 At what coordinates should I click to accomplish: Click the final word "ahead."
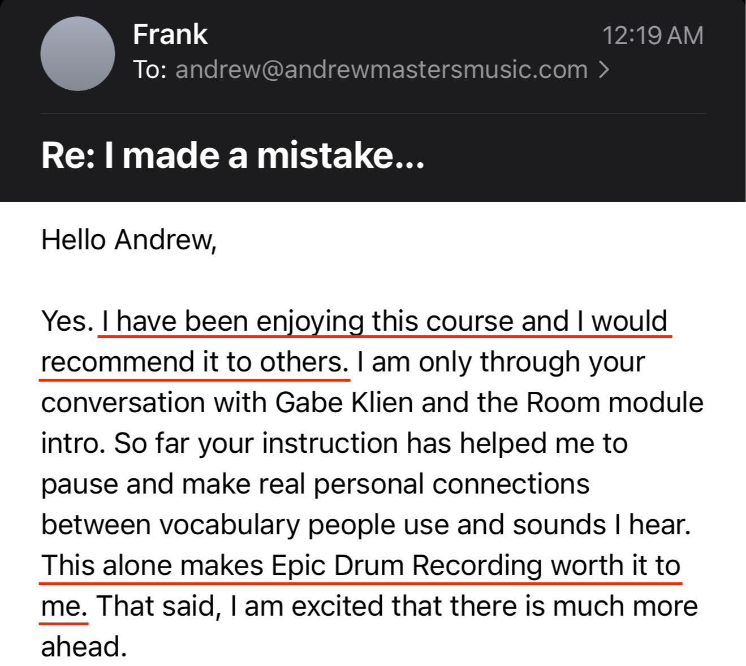click(x=84, y=647)
